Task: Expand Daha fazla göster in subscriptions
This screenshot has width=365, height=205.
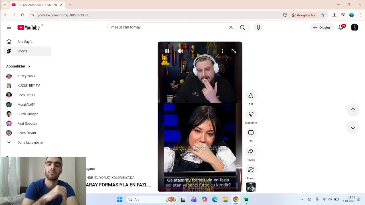Action: (x=27, y=142)
